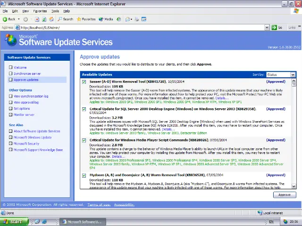Open the File menu

pyautogui.click(x=5, y=11)
